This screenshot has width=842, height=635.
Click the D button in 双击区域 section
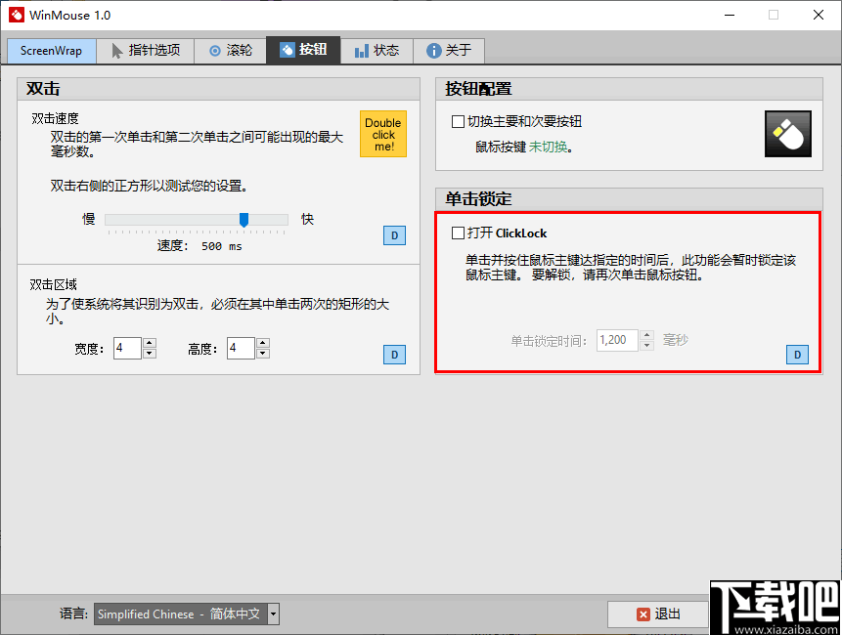[394, 355]
